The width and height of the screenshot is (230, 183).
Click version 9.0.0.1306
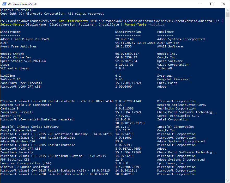coord(124,108)
